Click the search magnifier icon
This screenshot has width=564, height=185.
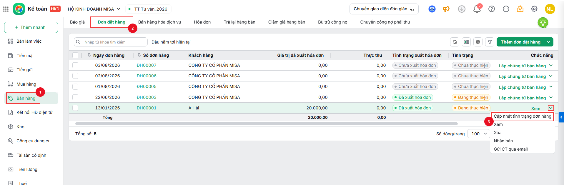click(78, 42)
